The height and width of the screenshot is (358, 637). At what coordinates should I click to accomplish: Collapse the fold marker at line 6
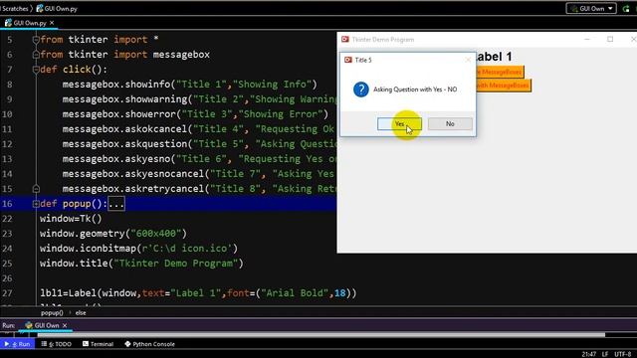[36, 55]
